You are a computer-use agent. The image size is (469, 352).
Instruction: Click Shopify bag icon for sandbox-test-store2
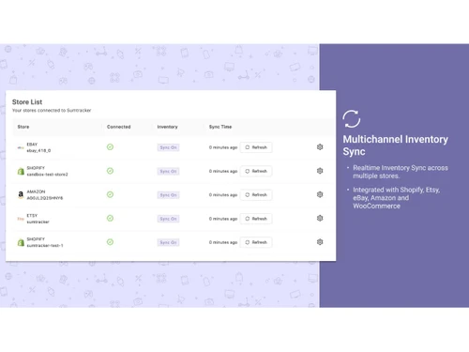point(21,171)
